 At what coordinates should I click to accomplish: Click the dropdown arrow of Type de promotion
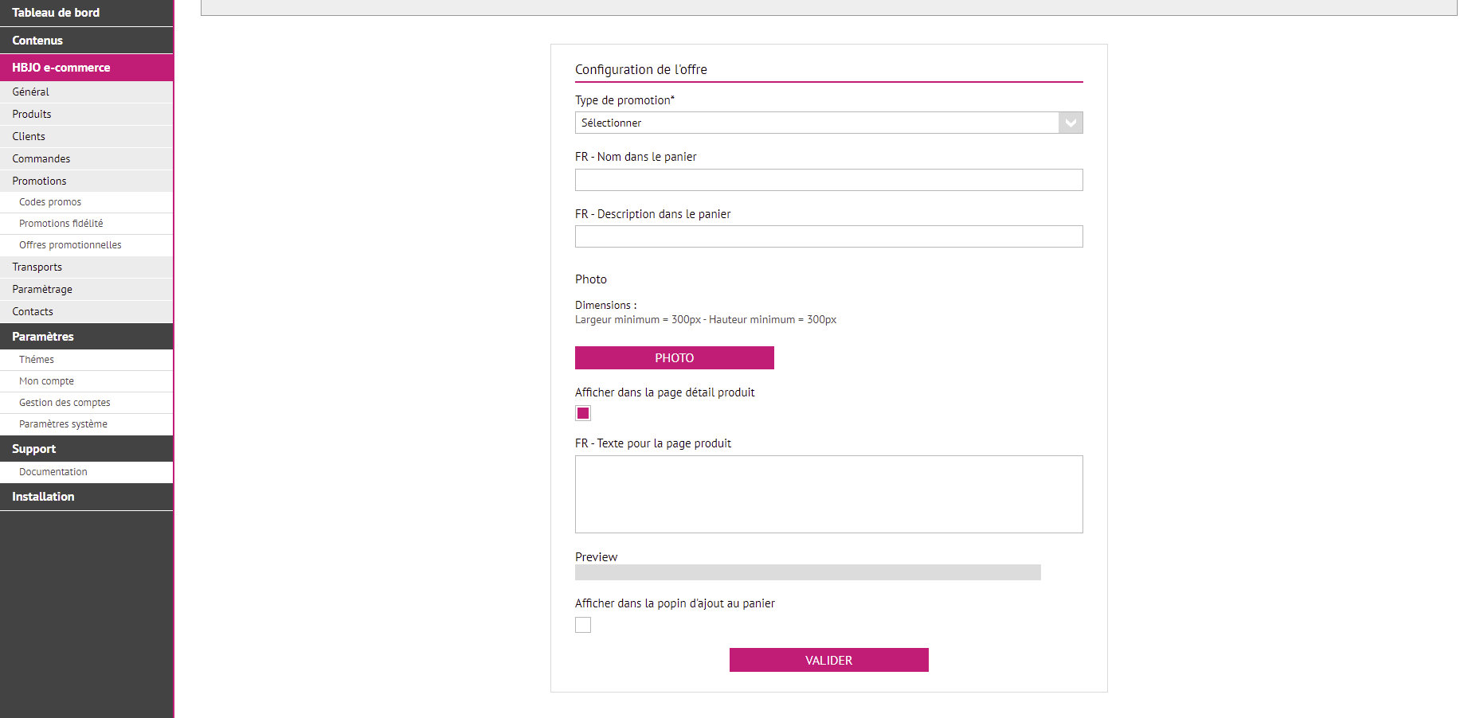[1071, 123]
